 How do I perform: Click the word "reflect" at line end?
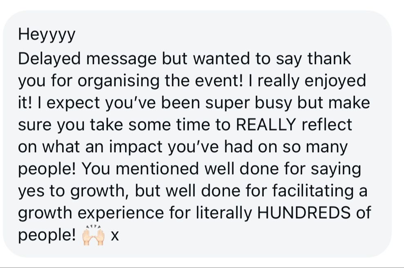[326, 124]
